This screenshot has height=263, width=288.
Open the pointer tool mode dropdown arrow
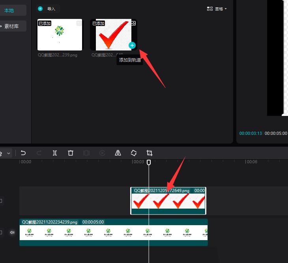[8, 153]
